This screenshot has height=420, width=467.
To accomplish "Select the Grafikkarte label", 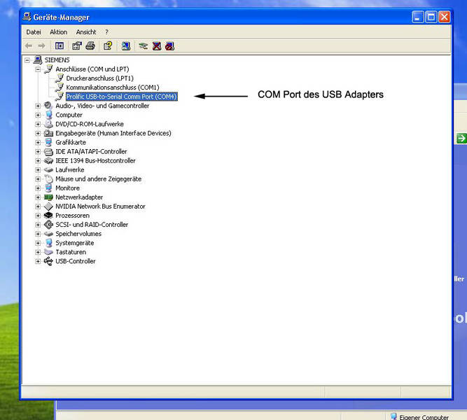I will (71, 142).
